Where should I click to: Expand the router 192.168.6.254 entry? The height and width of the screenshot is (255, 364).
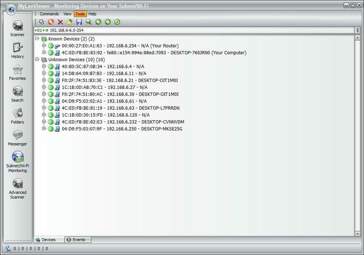[44, 46]
